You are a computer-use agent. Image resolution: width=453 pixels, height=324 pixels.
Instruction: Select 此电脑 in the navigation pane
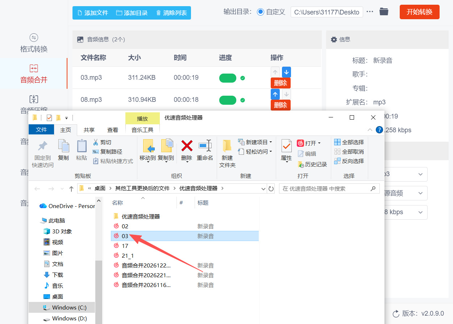click(x=53, y=220)
